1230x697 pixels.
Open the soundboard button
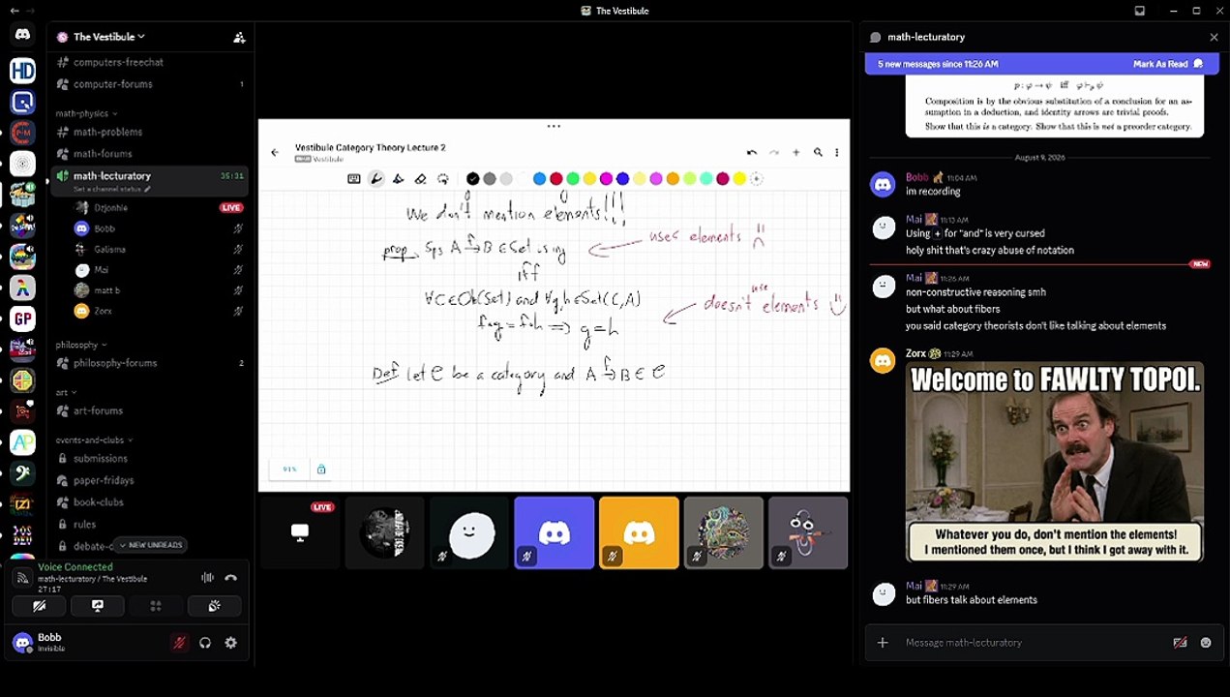point(214,606)
